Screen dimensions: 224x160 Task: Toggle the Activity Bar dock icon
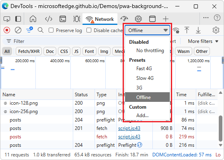[x=18, y=19]
